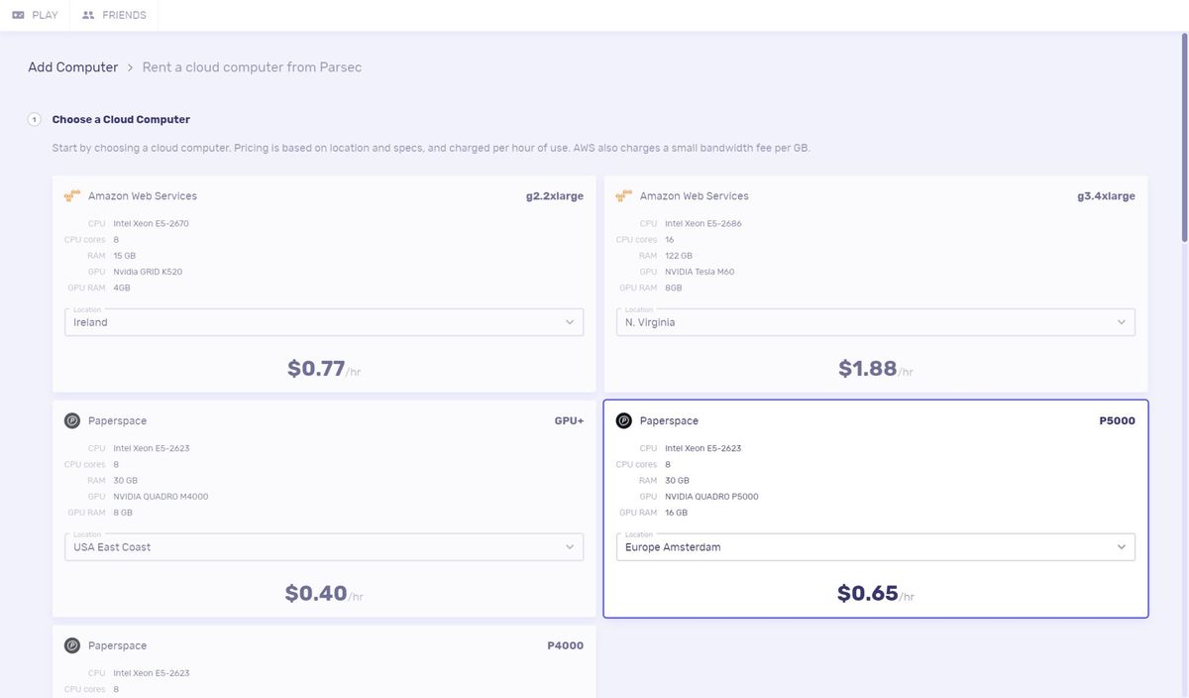Expand the Europe Amsterdam location dropdown
Image resolution: width=1189 pixels, height=698 pixels.
click(x=876, y=547)
